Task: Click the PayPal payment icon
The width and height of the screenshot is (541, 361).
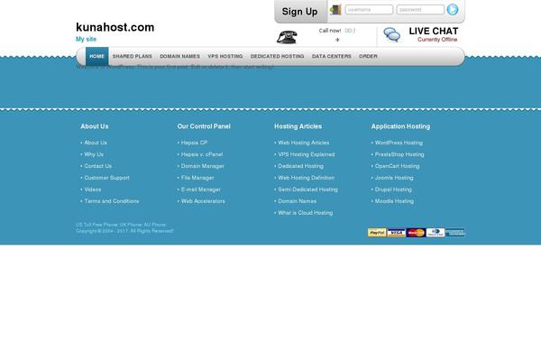Action: 377,233
